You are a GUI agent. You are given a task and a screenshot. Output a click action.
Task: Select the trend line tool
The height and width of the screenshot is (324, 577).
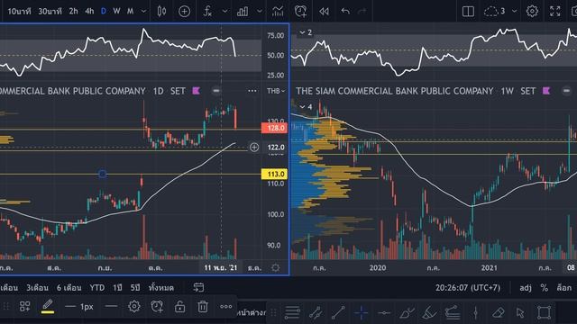click(338, 312)
